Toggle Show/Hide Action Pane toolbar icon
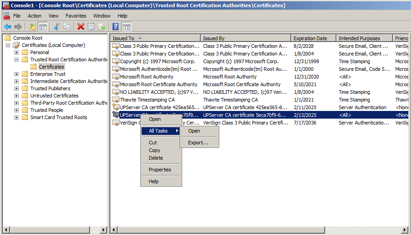The image size is (411, 235). click(x=127, y=27)
